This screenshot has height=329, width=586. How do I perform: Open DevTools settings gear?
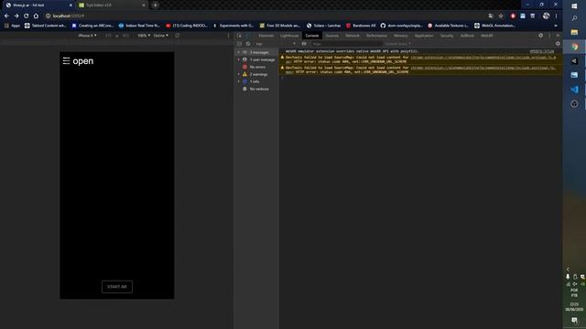(x=540, y=36)
